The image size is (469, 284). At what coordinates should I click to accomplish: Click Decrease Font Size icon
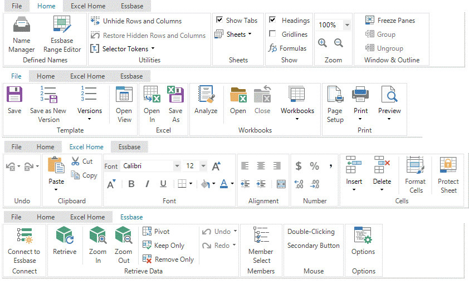[x=111, y=184]
